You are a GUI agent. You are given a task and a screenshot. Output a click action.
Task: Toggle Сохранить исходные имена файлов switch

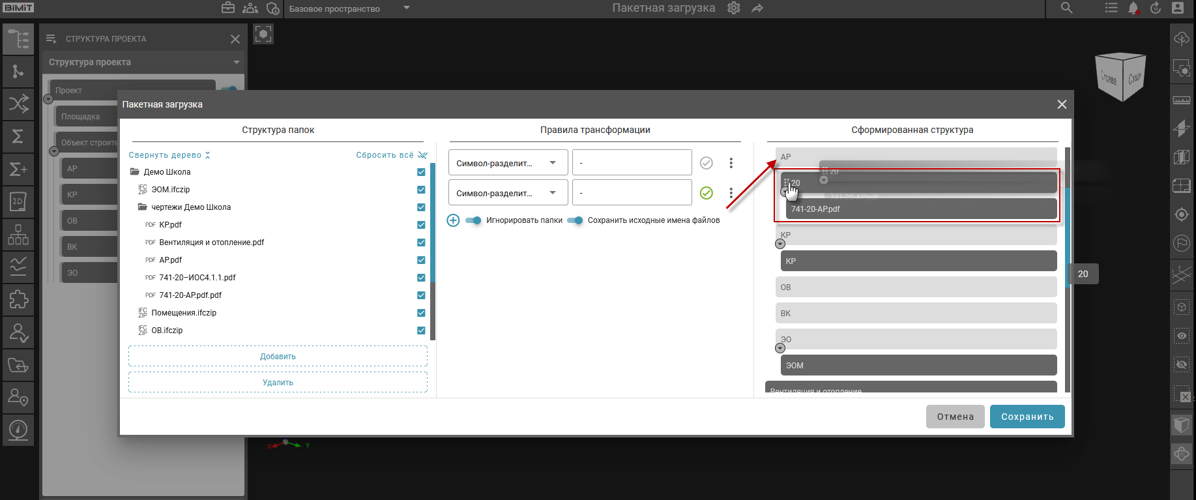[575, 220]
